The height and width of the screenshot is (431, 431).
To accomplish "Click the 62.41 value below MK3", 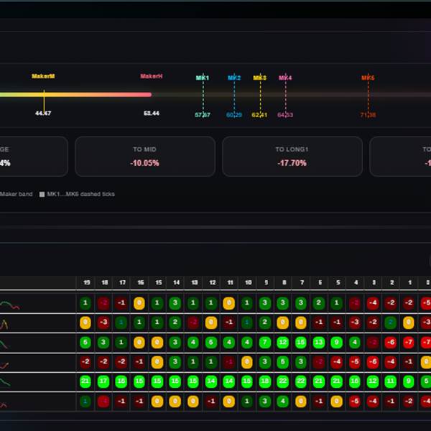I will pos(259,115).
